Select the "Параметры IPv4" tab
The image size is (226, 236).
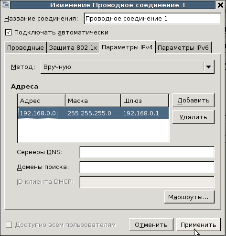[x=127, y=47]
